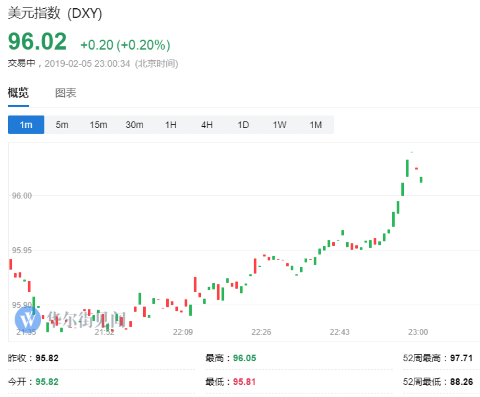This screenshot has width=480, height=397.
Task: Select the 1W weekly interval
Action: pyautogui.click(x=280, y=125)
